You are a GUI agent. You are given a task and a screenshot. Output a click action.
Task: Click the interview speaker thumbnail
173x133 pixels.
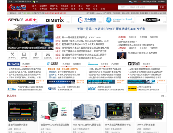(122, 56)
